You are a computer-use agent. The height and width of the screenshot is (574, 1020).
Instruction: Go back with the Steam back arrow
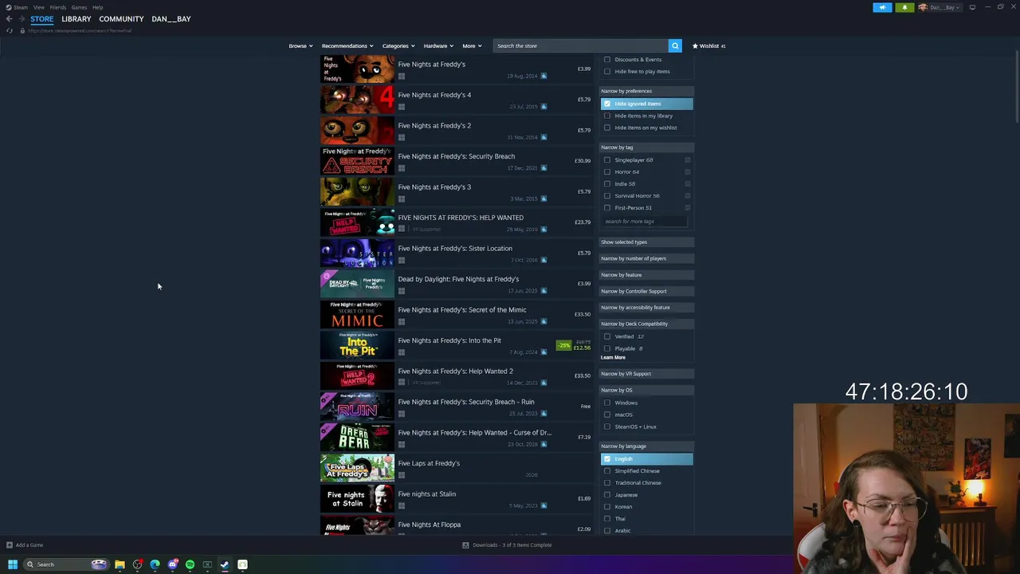pos(10,18)
